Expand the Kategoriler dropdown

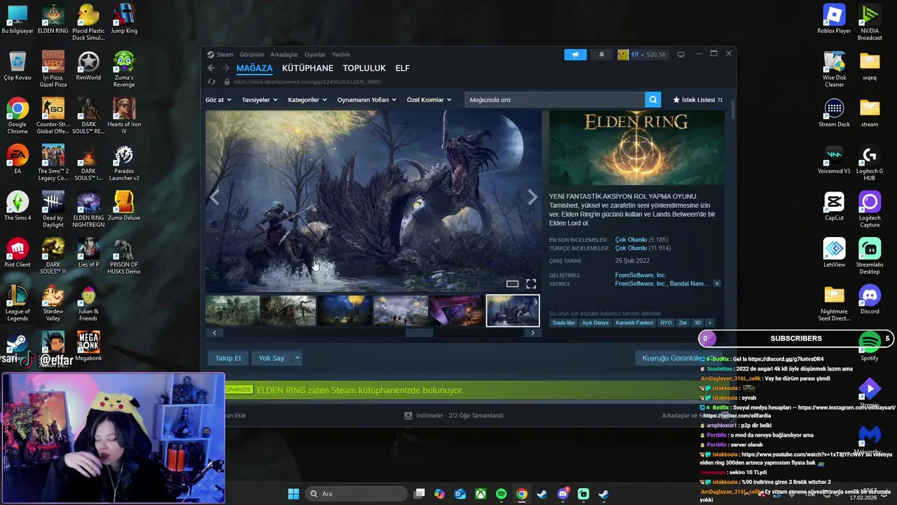pyautogui.click(x=307, y=100)
